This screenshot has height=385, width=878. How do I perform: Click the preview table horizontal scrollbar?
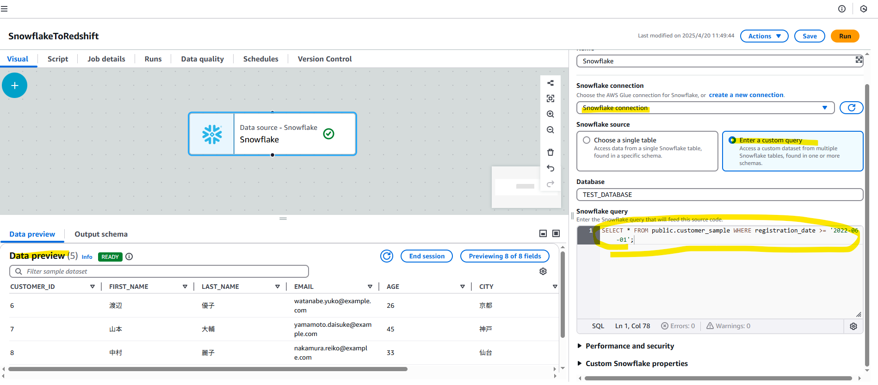tap(208, 369)
